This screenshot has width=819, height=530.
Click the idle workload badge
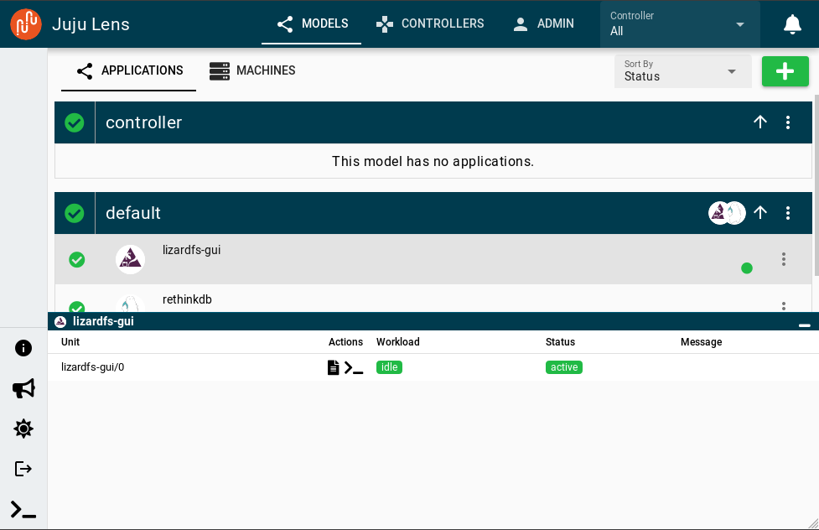[x=389, y=367]
